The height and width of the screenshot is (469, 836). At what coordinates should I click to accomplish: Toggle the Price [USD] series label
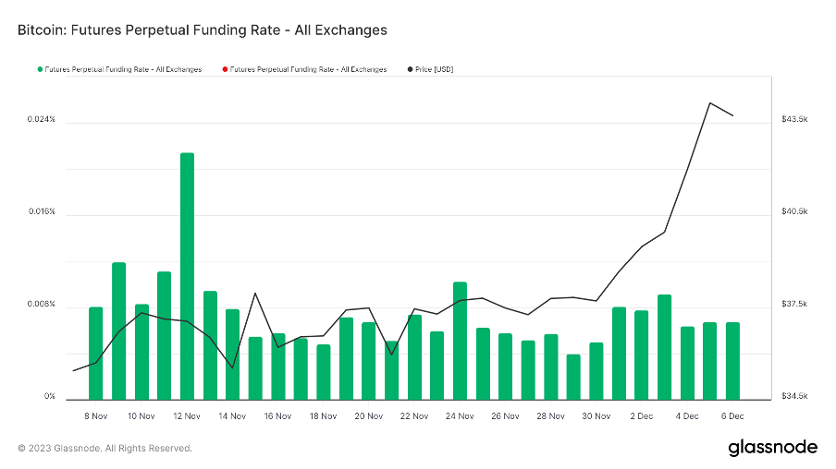(x=435, y=69)
